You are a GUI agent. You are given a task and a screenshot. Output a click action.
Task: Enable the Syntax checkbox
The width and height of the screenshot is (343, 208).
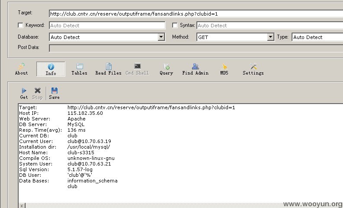175,26
